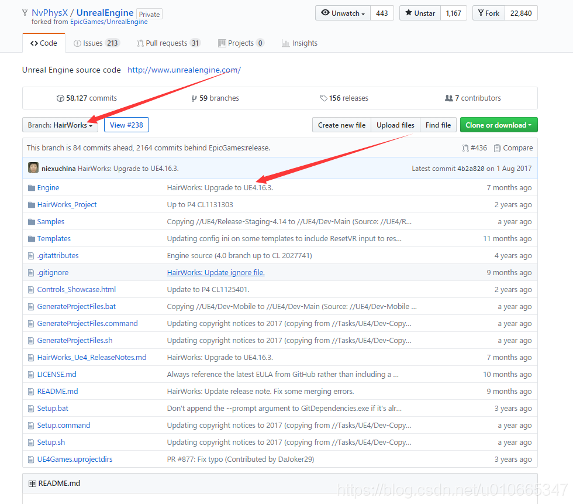The height and width of the screenshot is (504, 573).
Task: Open the 7 contributors link
Action: pyautogui.click(x=473, y=98)
